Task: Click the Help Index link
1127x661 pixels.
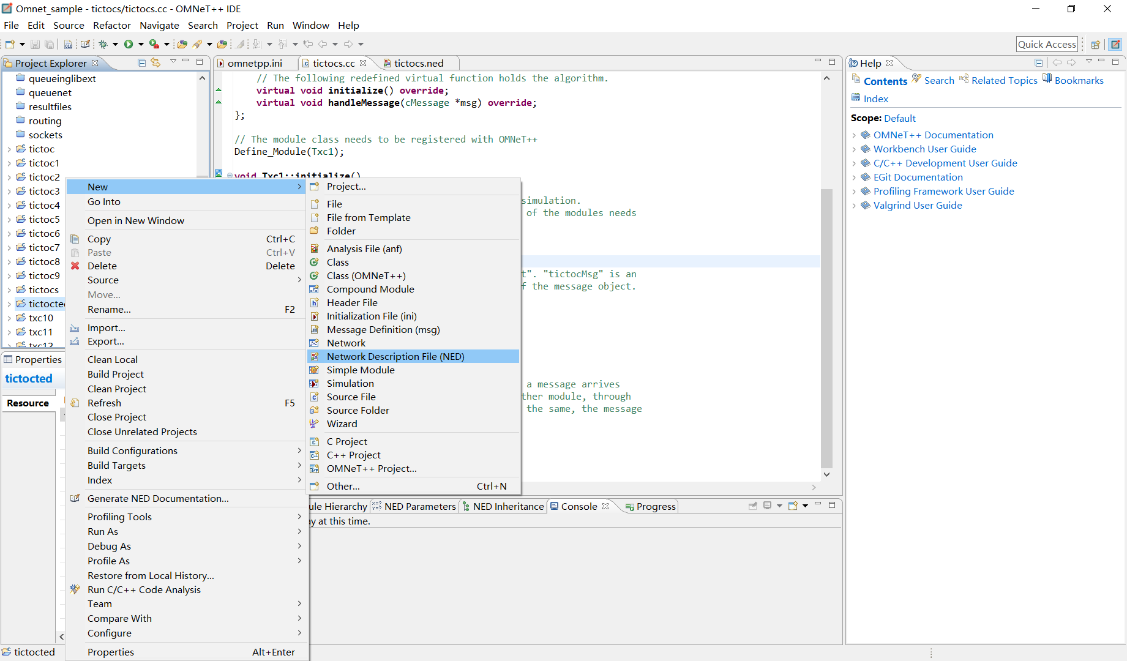Action: click(875, 99)
